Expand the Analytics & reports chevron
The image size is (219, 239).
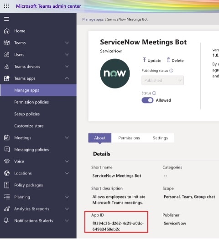click(x=67, y=209)
